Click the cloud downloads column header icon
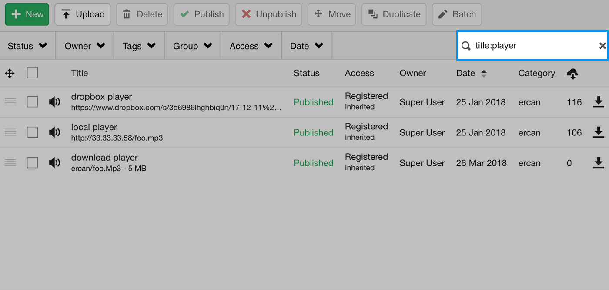Viewport: 609px width, 290px height. tap(572, 74)
